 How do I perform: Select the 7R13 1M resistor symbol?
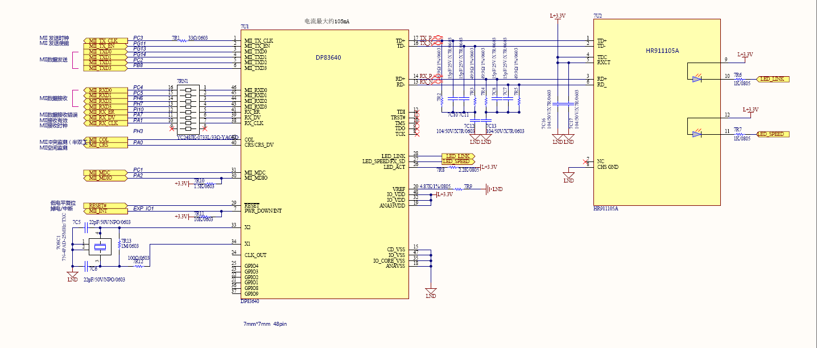pyautogui.click(x=119, y=244)
